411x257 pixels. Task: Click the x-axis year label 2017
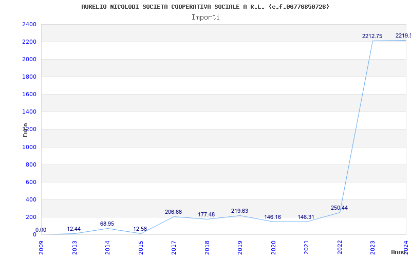pos(174,248)
